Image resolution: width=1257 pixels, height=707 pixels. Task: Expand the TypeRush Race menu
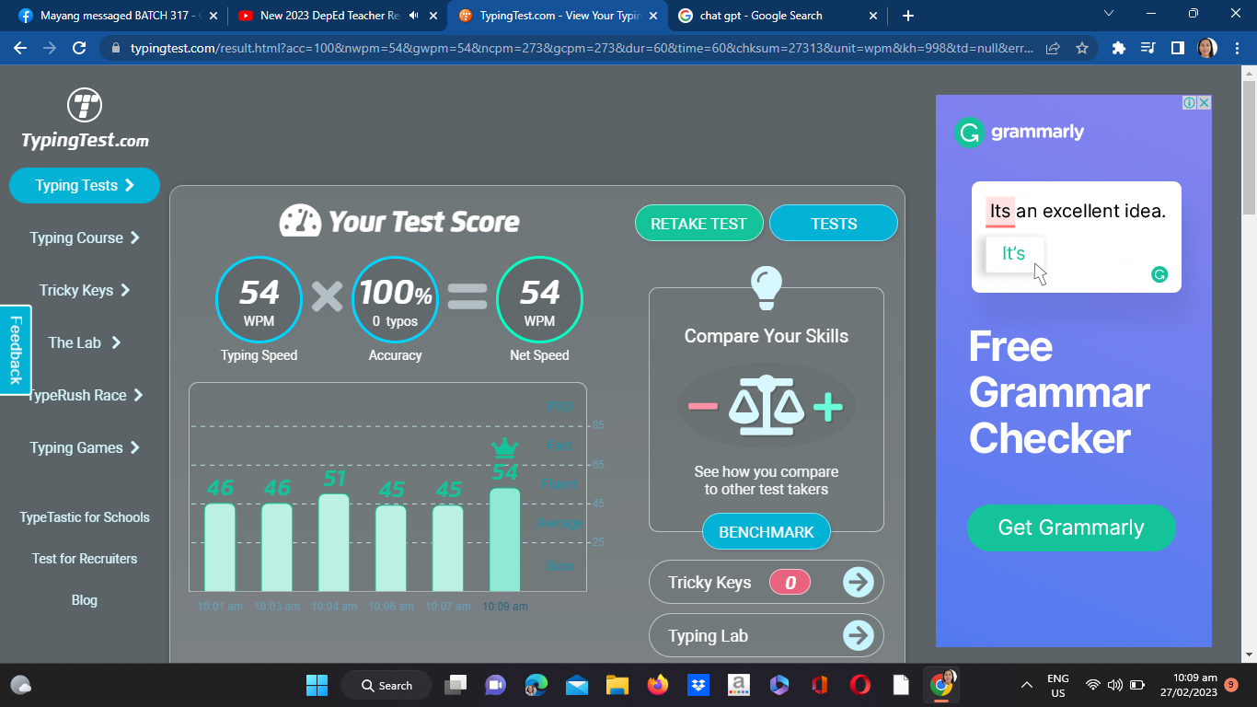[x=85, y=395]
